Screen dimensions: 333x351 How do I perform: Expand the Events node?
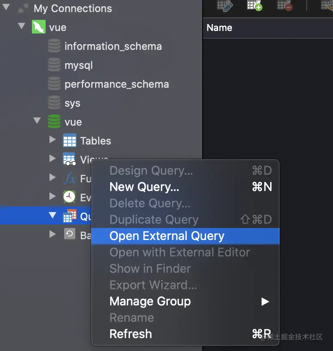click(52, 196)
